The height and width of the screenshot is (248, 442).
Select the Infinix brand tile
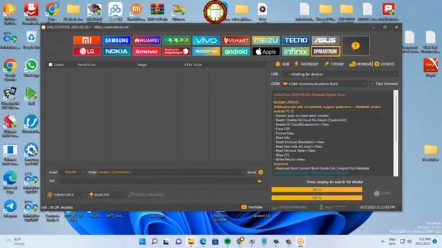[296, 51]
